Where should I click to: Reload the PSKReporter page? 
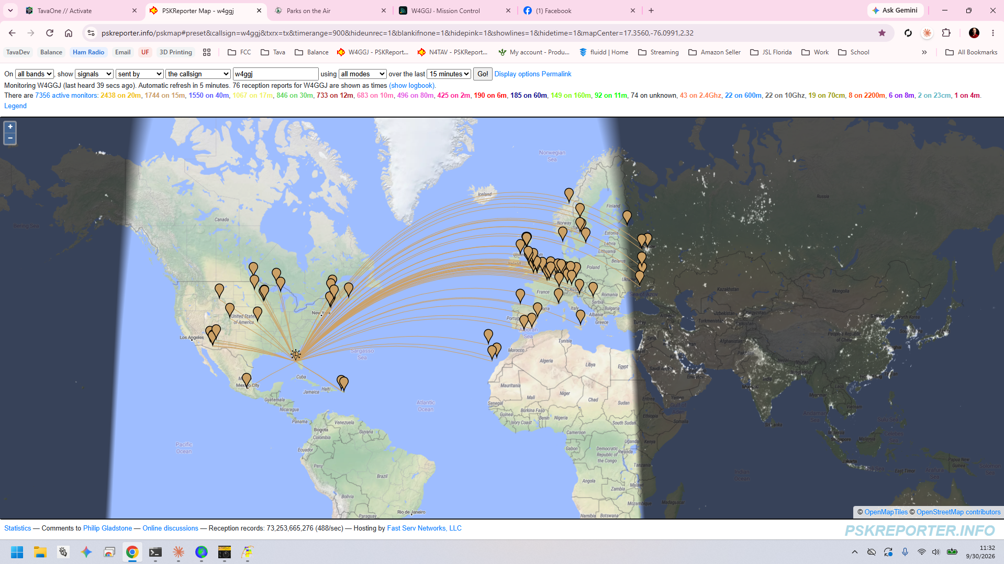pos(50,33)
